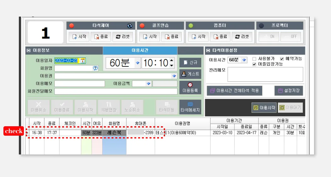
Task: Collapse the 이용정보 panel header icon
Action: [x=29, y=50]
